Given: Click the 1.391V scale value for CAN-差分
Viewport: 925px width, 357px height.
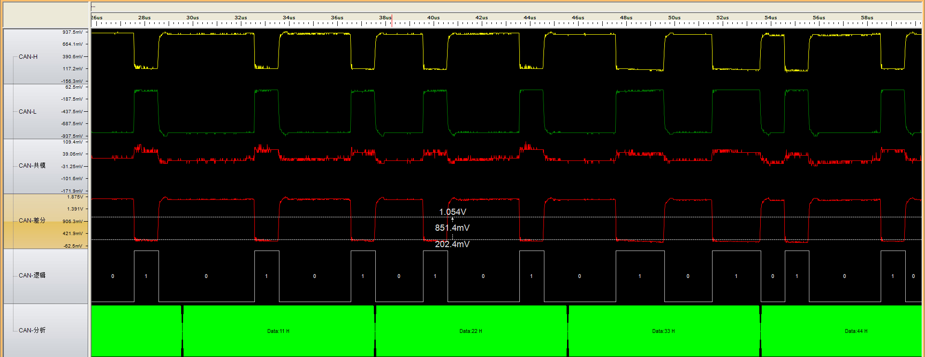Looking at the screenshot, I should point(75,209).
